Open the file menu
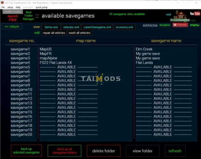The image size is (201, 159). pos(3,7)
